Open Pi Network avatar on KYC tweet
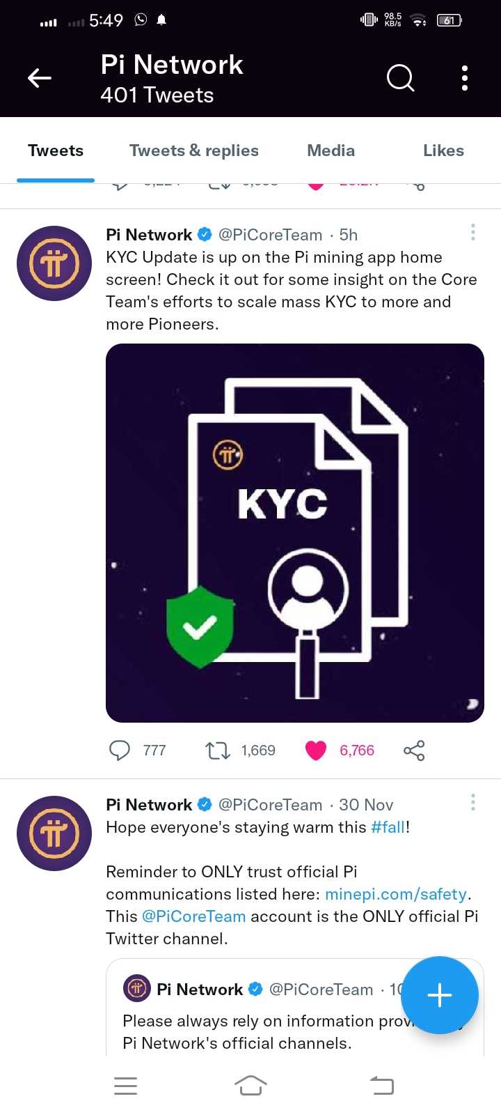Screen dimensions: 501x1115 pyautogui.click(x=54, y=263)
